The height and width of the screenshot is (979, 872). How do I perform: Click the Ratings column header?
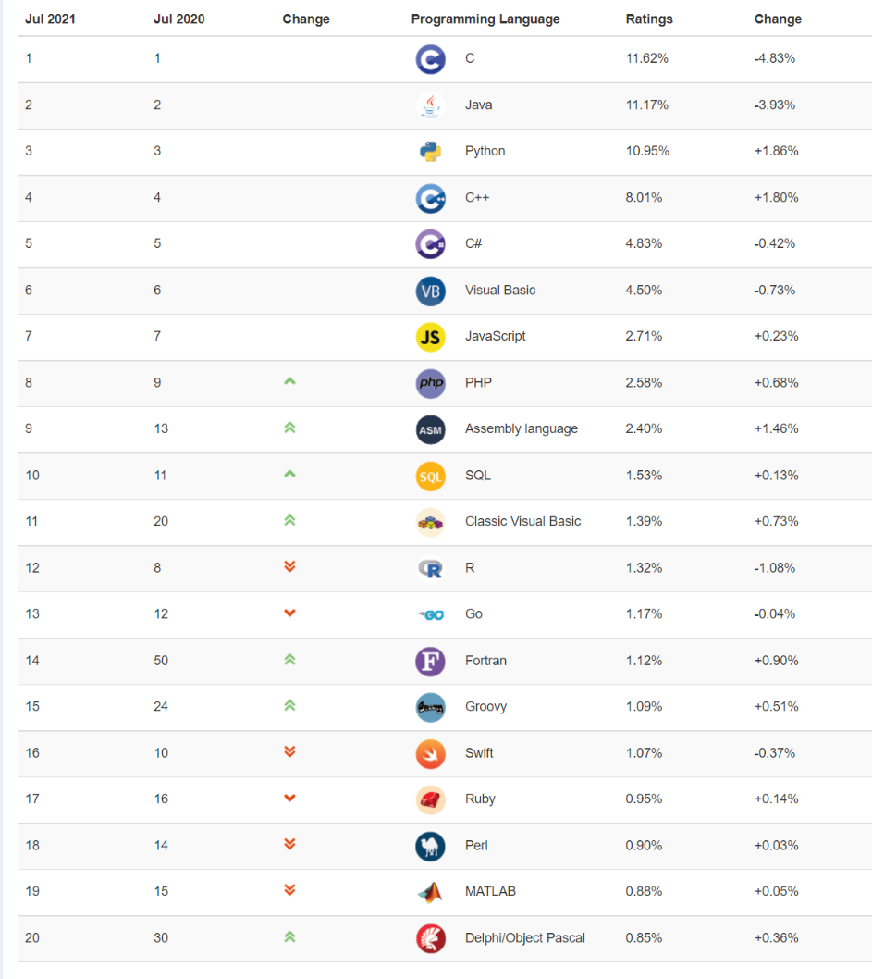pyautogui.click(x=649, y=19)
